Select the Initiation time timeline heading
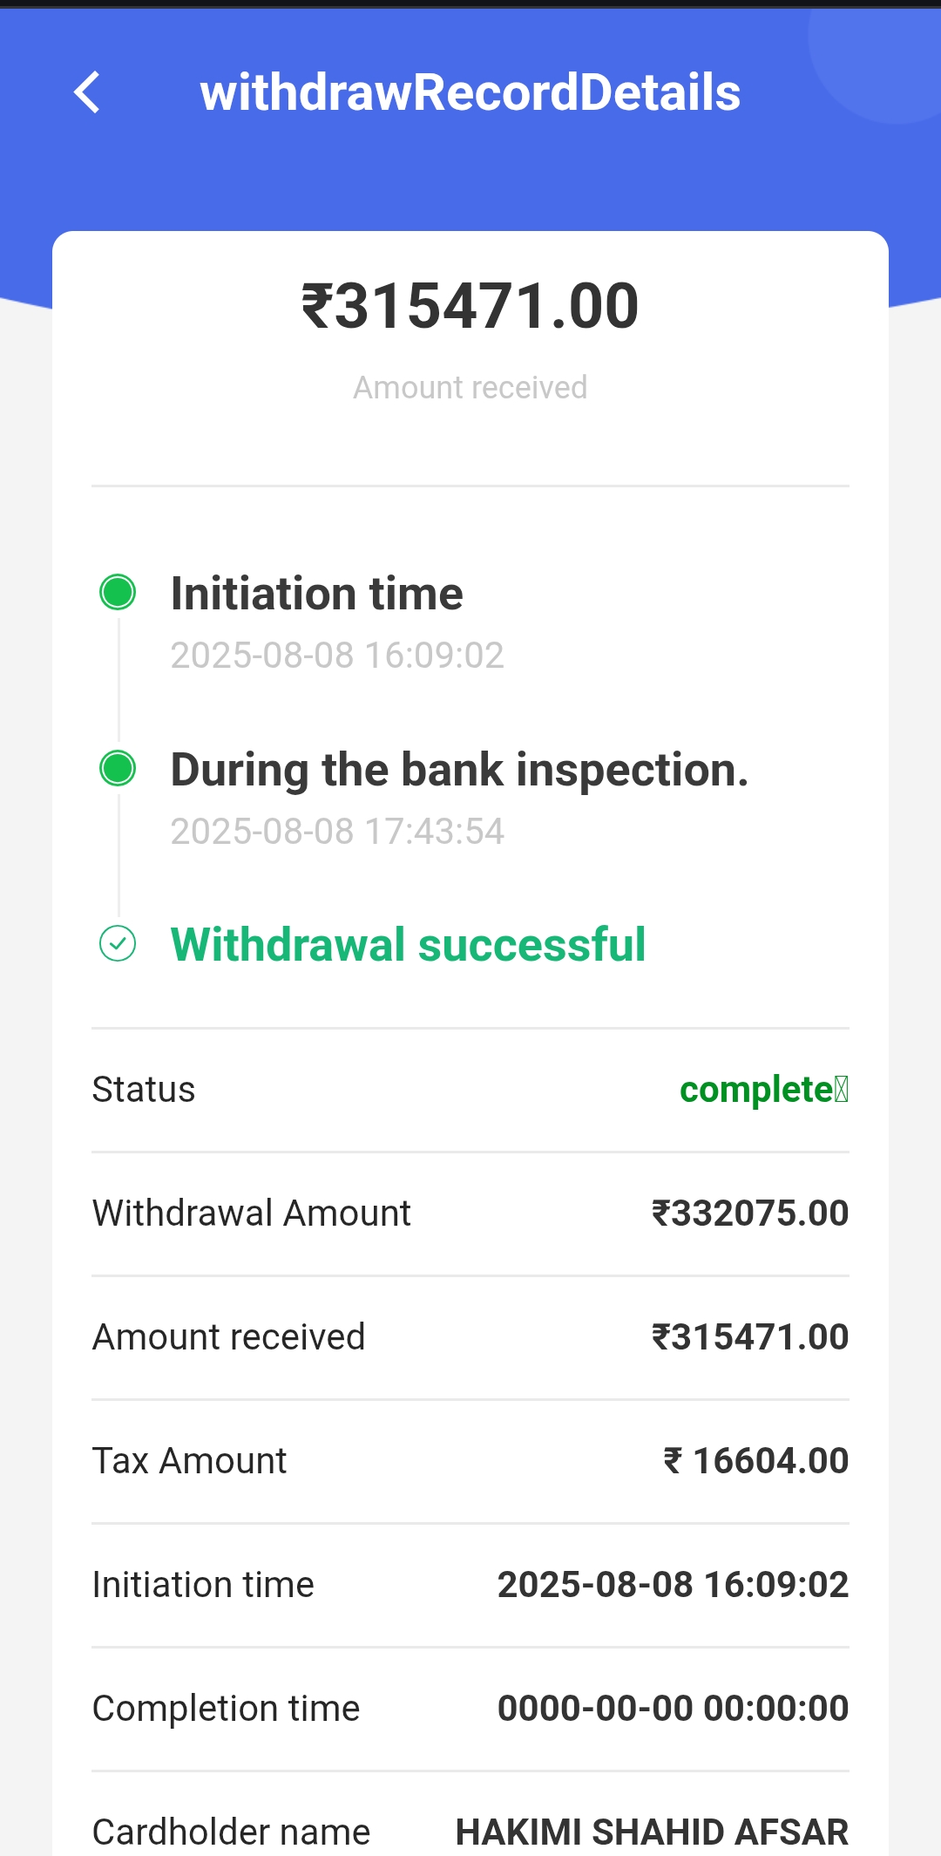 316,594
